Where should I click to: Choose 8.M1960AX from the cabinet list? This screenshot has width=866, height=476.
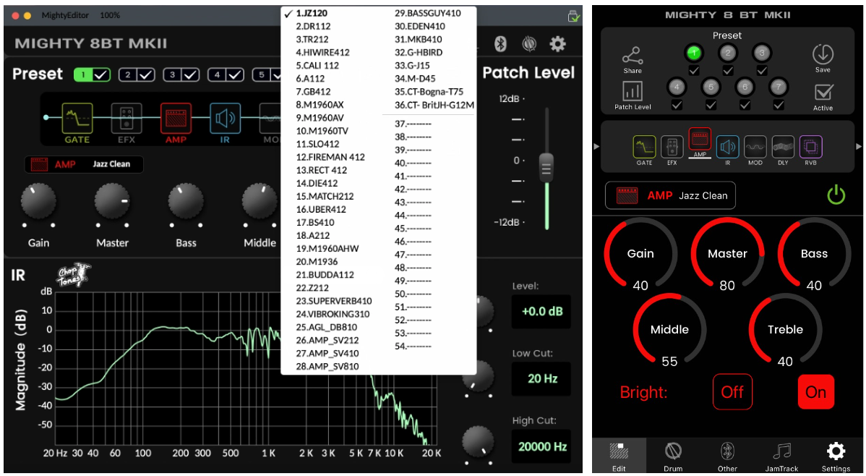320,105
